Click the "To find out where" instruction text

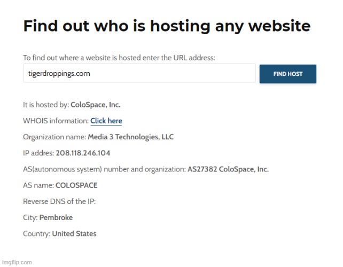click(119, 58)
